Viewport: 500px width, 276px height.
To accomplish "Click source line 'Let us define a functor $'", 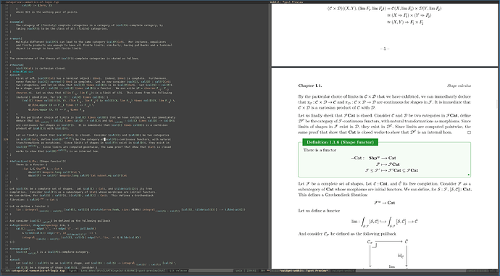I will tap(29, 206).
